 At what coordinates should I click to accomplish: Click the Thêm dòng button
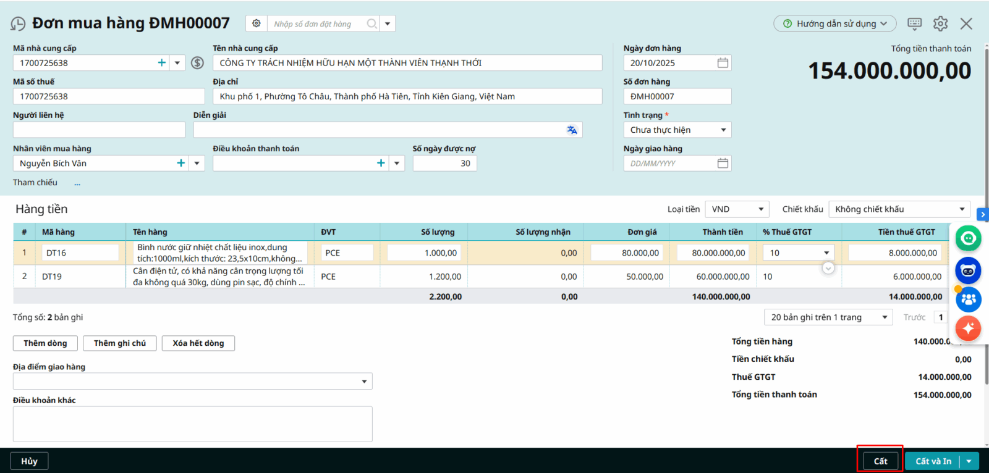point(45,343)
